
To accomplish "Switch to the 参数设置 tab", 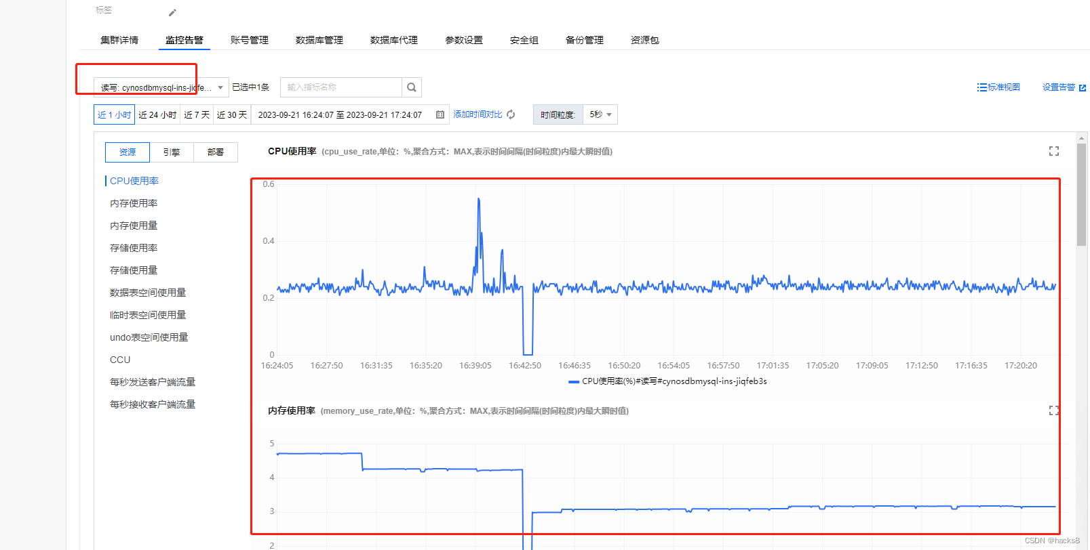I will pos(464,40).
